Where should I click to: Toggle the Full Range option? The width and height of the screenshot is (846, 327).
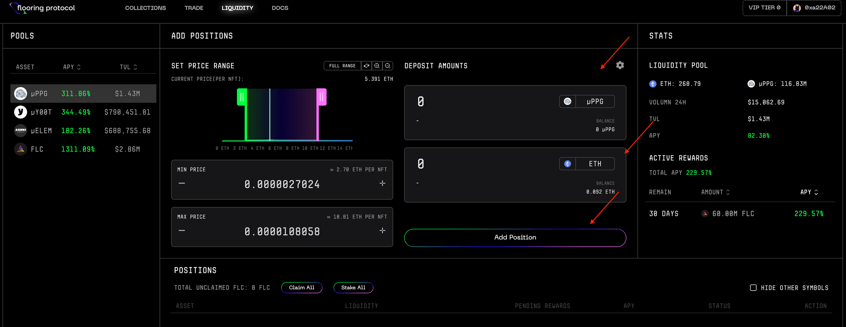pyautogui.click(x=342, y=66)
